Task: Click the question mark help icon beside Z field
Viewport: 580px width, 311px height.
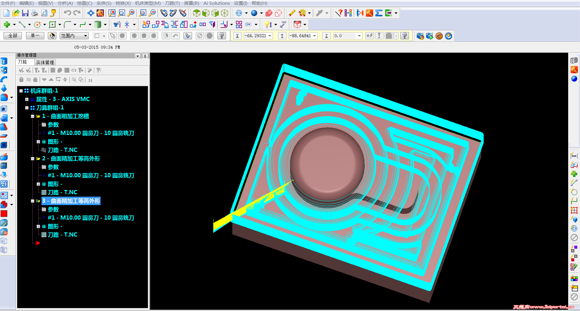Action: click(x=405, y=36)
